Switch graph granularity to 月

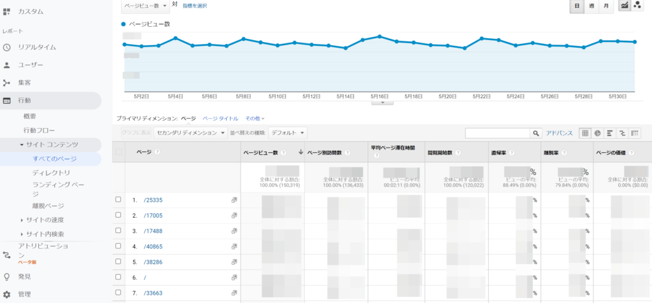606,6
